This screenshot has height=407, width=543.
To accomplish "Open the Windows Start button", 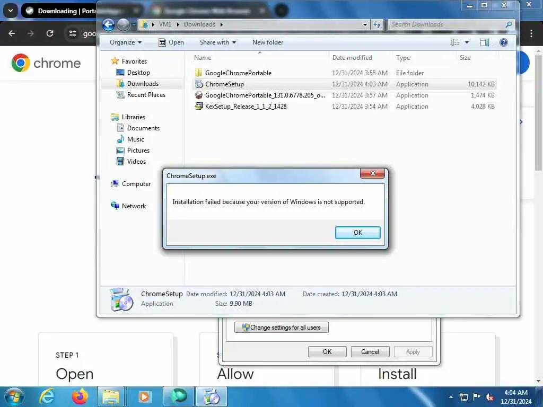I will [x=14, y=396].
